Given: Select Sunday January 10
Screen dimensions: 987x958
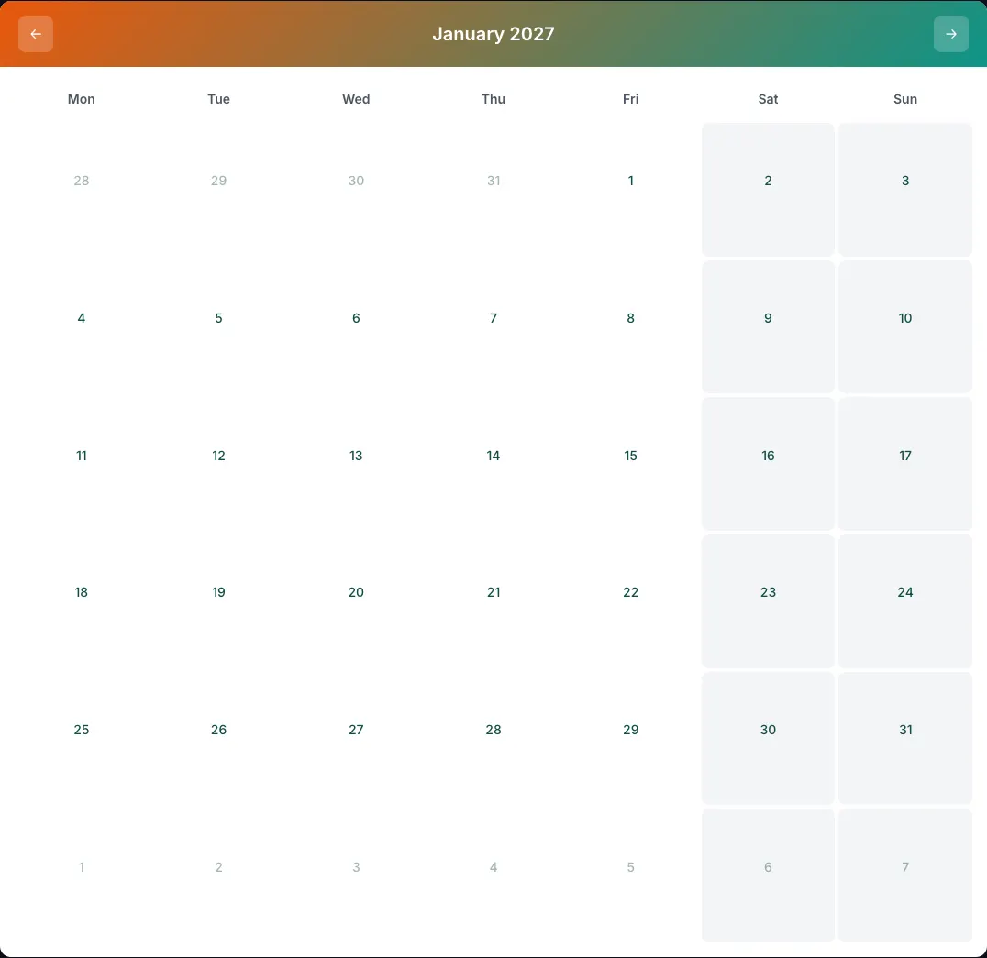Looking at the screenshot, I should [905, 326].
